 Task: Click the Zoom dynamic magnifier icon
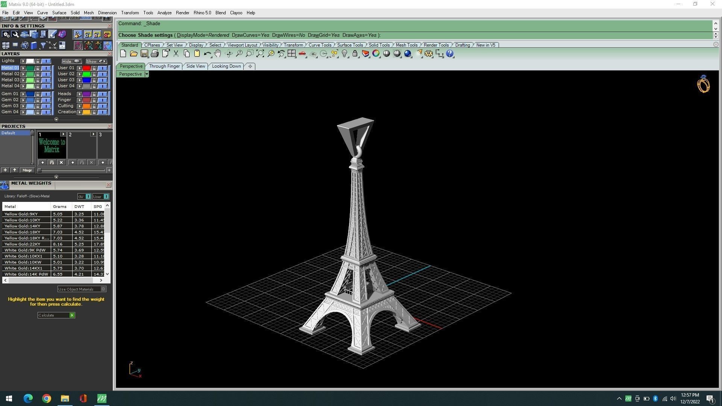pyautogui.click(x=239, y=54)
